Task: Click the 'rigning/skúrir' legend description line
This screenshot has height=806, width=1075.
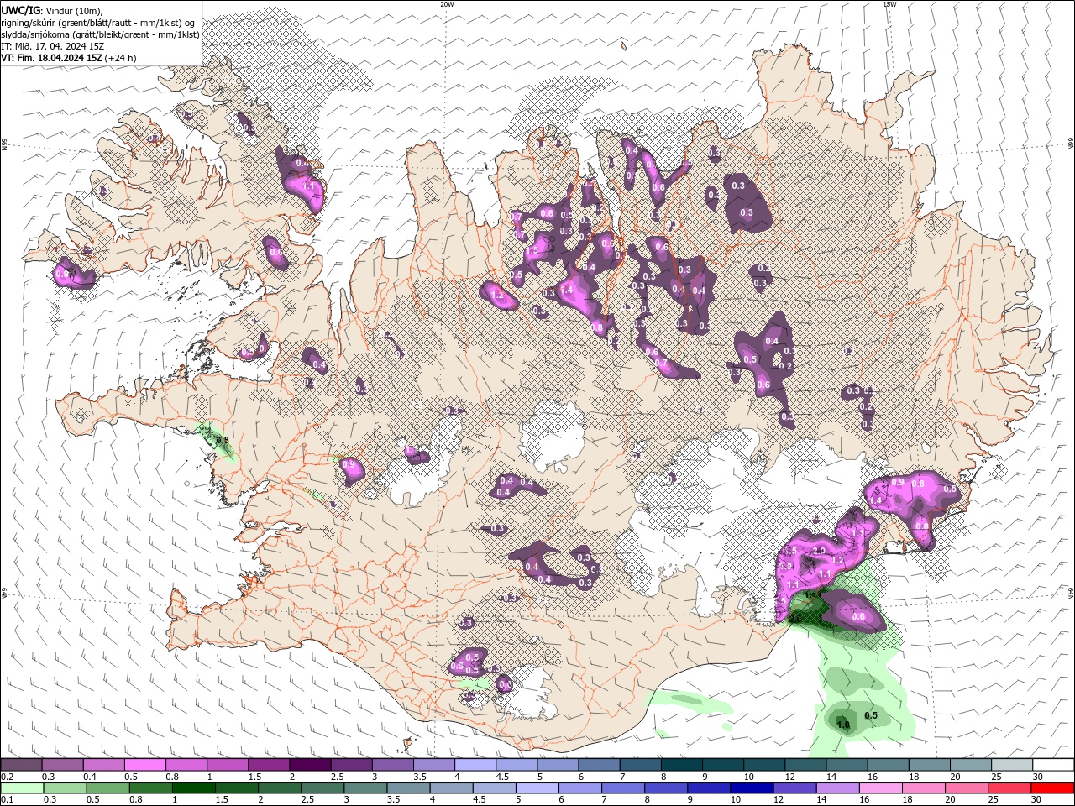Action: tap(98, 22)
